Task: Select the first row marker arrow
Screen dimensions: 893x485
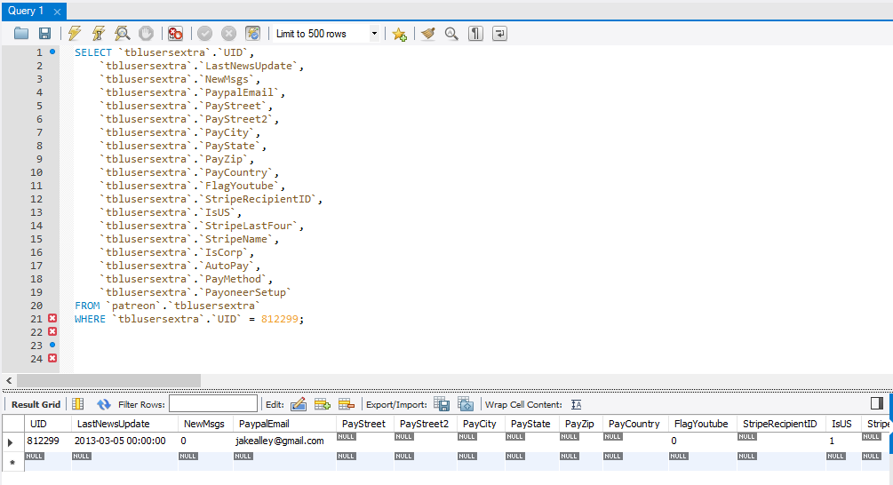Action: pos(11,441)
